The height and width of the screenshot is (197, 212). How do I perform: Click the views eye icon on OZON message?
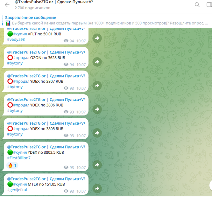coord(66,64)
